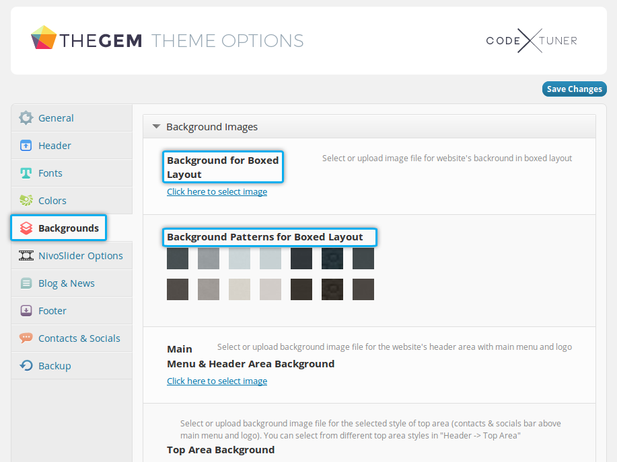This screenshot has width=617, height=462.
Task: Click the Header sidebar icon
Action: (x=26, y=146)
